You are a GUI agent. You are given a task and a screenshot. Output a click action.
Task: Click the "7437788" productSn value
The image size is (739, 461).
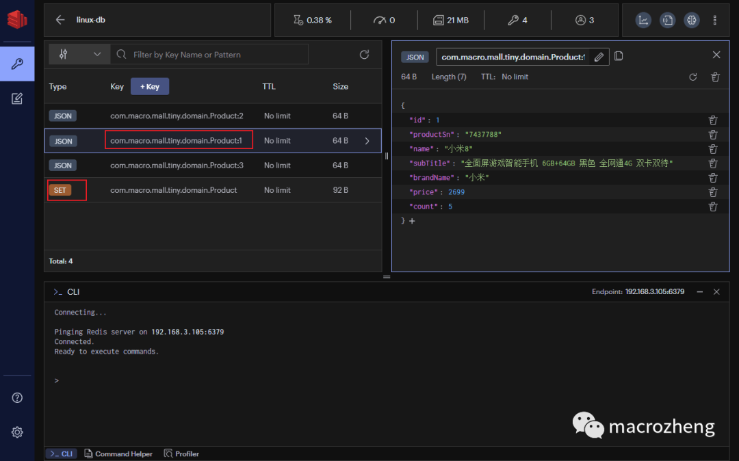coord(483,135)
